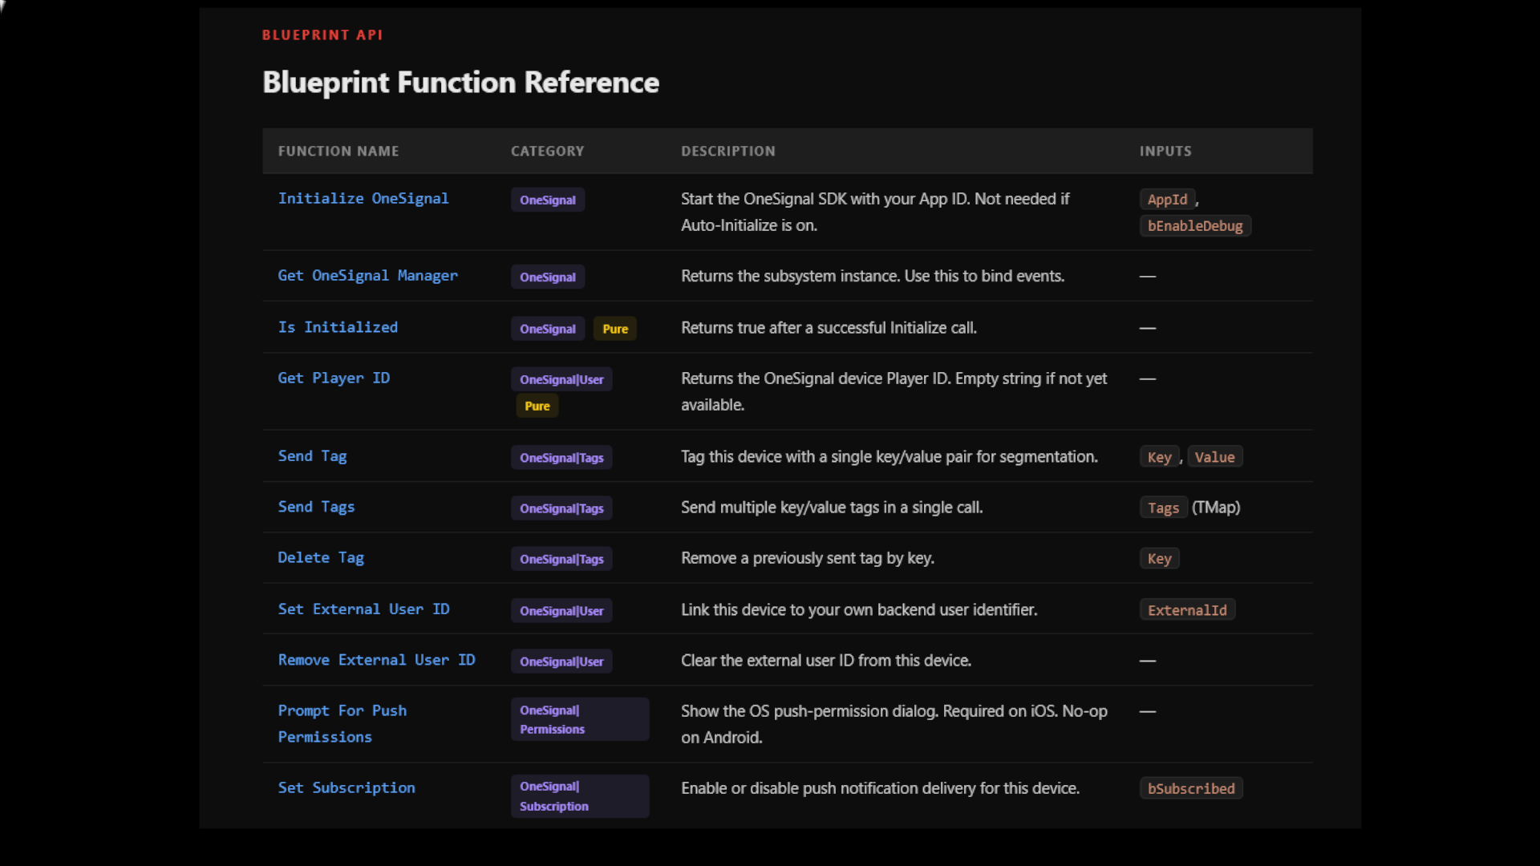The height and width of the screenshot is (866, 1540).
Task: Click the bSubscribed input chip
Action: (1191, 788)
